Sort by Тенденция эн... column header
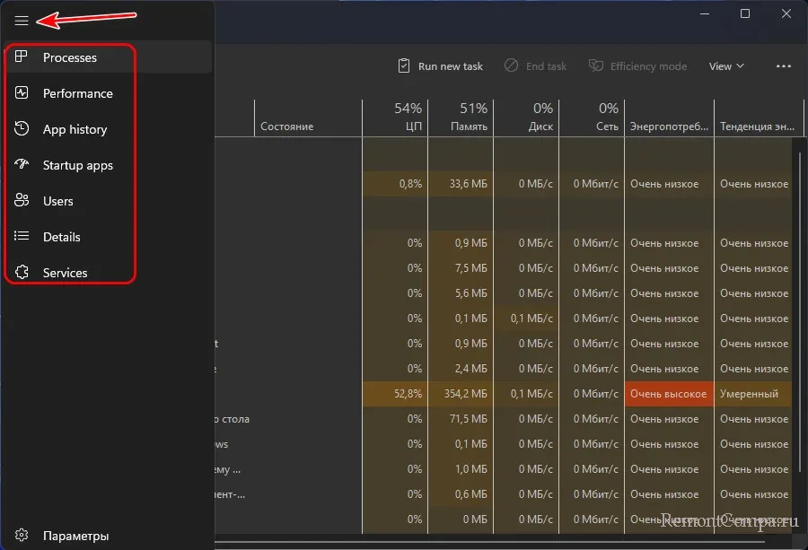Screen dimensions: 808x550 pos(759,118)
